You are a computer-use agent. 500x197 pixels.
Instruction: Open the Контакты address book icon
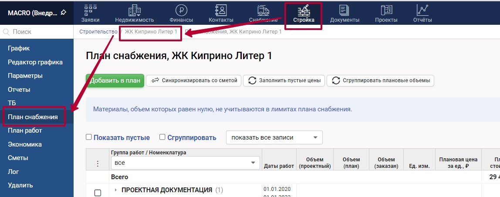[x=221, y=10]
